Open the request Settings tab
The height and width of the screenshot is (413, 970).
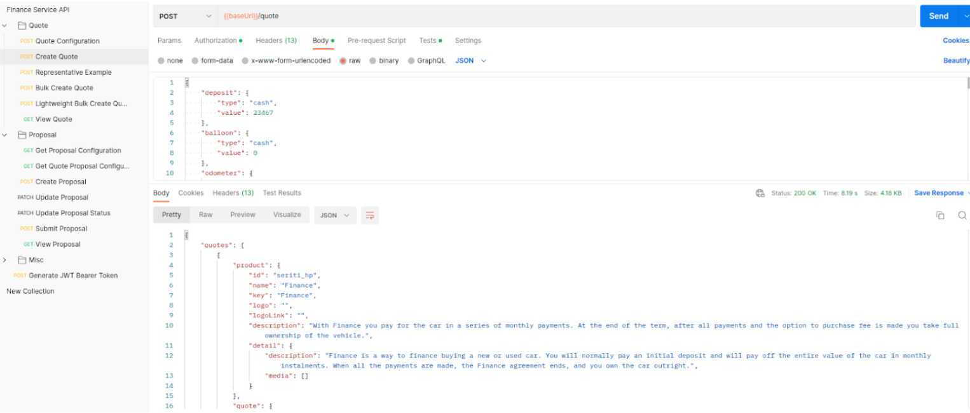(468, 41)
